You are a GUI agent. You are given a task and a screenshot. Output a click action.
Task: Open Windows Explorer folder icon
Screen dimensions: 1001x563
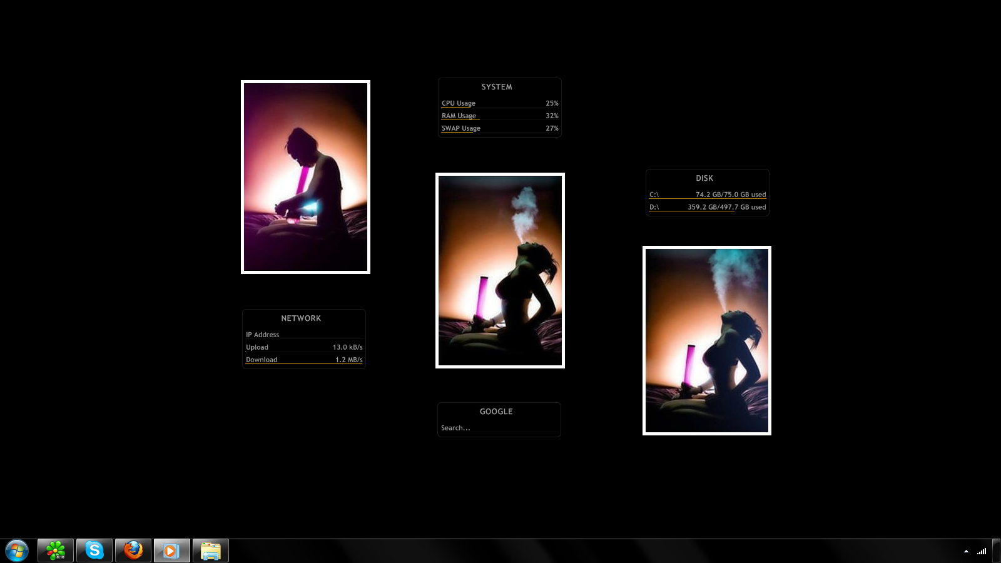point(211,550)
